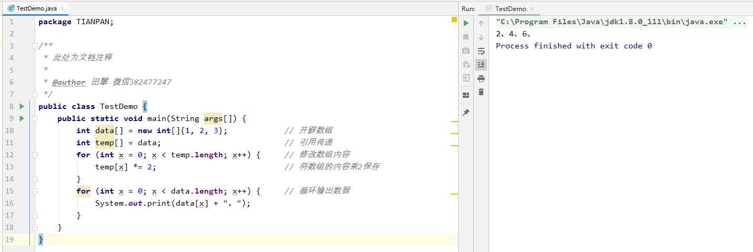Screen dimensions: 753x252
Task: Click the Java class icon on TestDemo.java tab
Action: [x=11, y=8]
